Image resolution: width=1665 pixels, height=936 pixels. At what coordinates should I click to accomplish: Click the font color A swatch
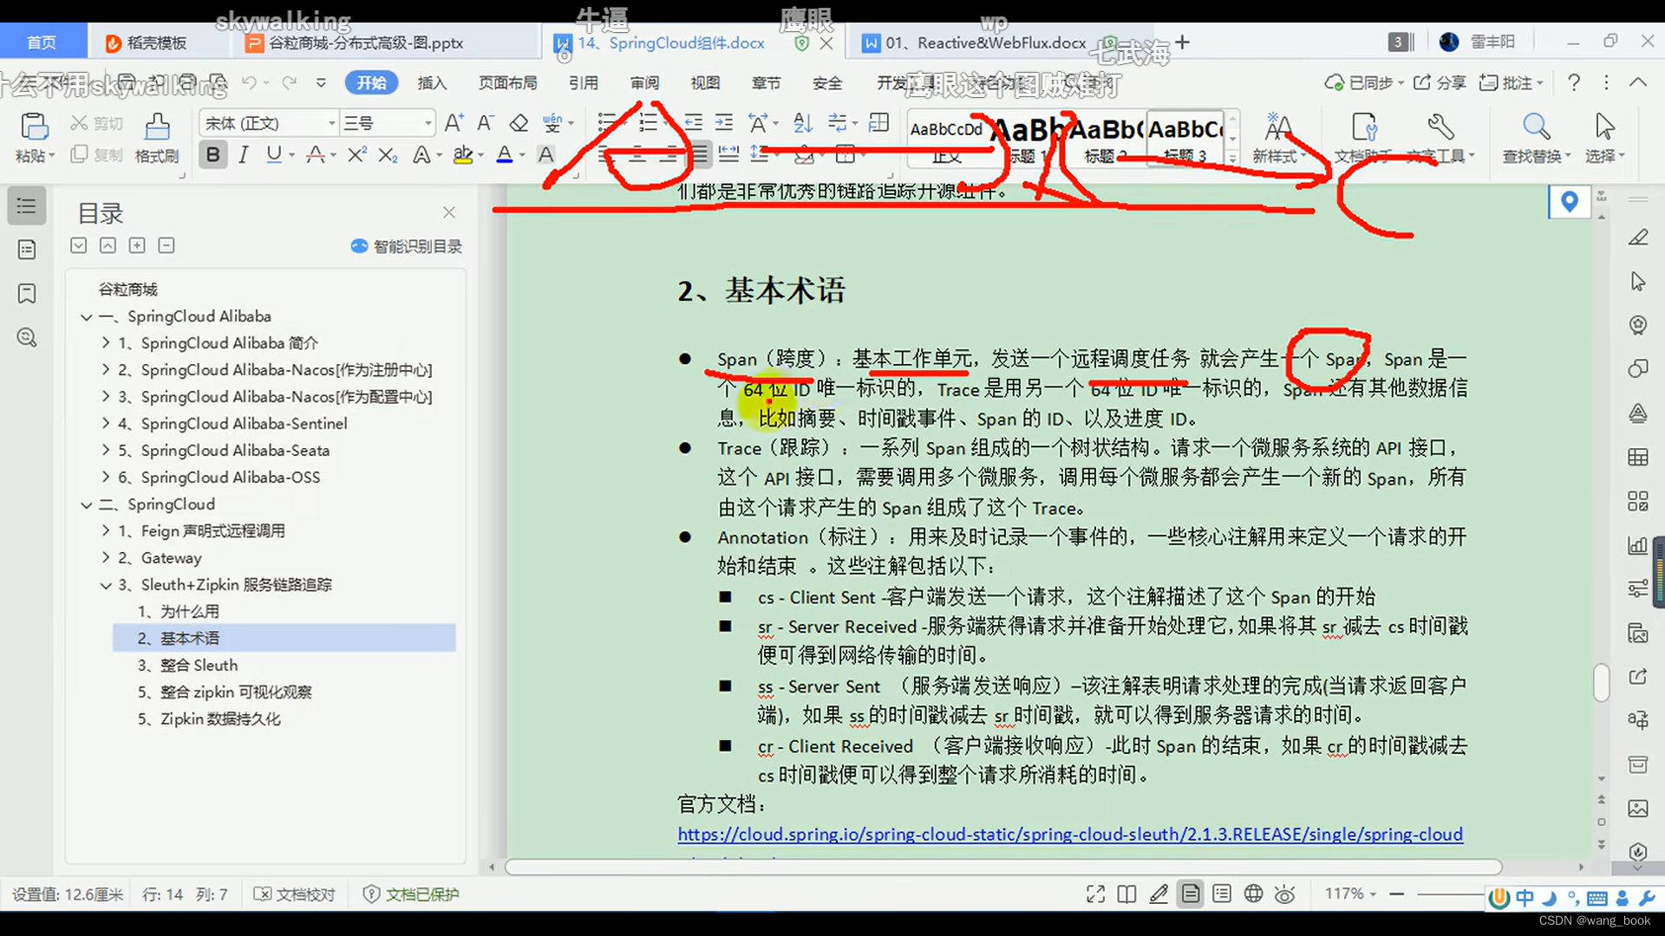(504, 155)
